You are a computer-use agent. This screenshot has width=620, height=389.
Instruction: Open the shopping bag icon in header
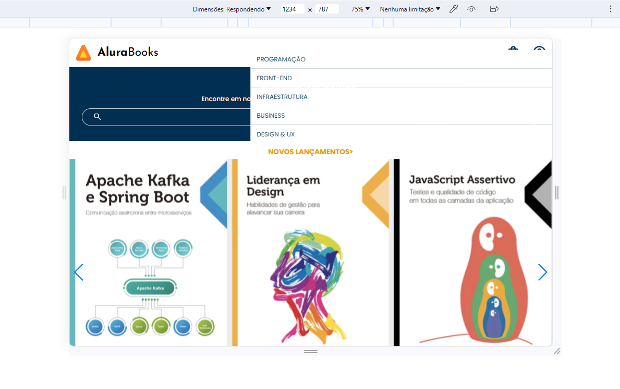513,48
